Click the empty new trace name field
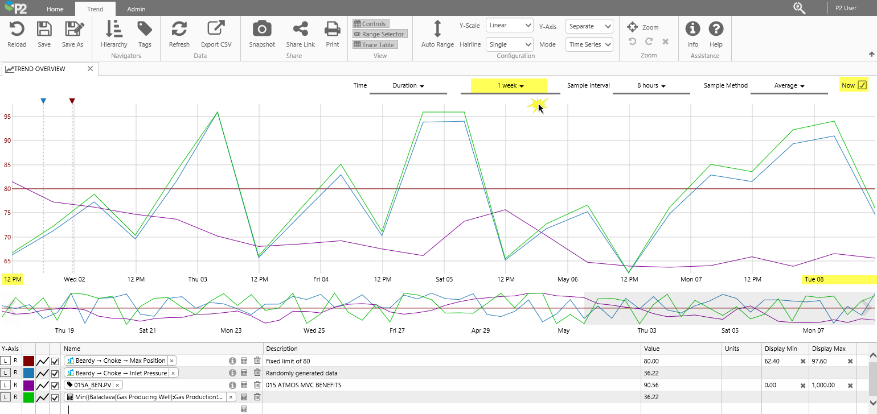 click(148, 409)
